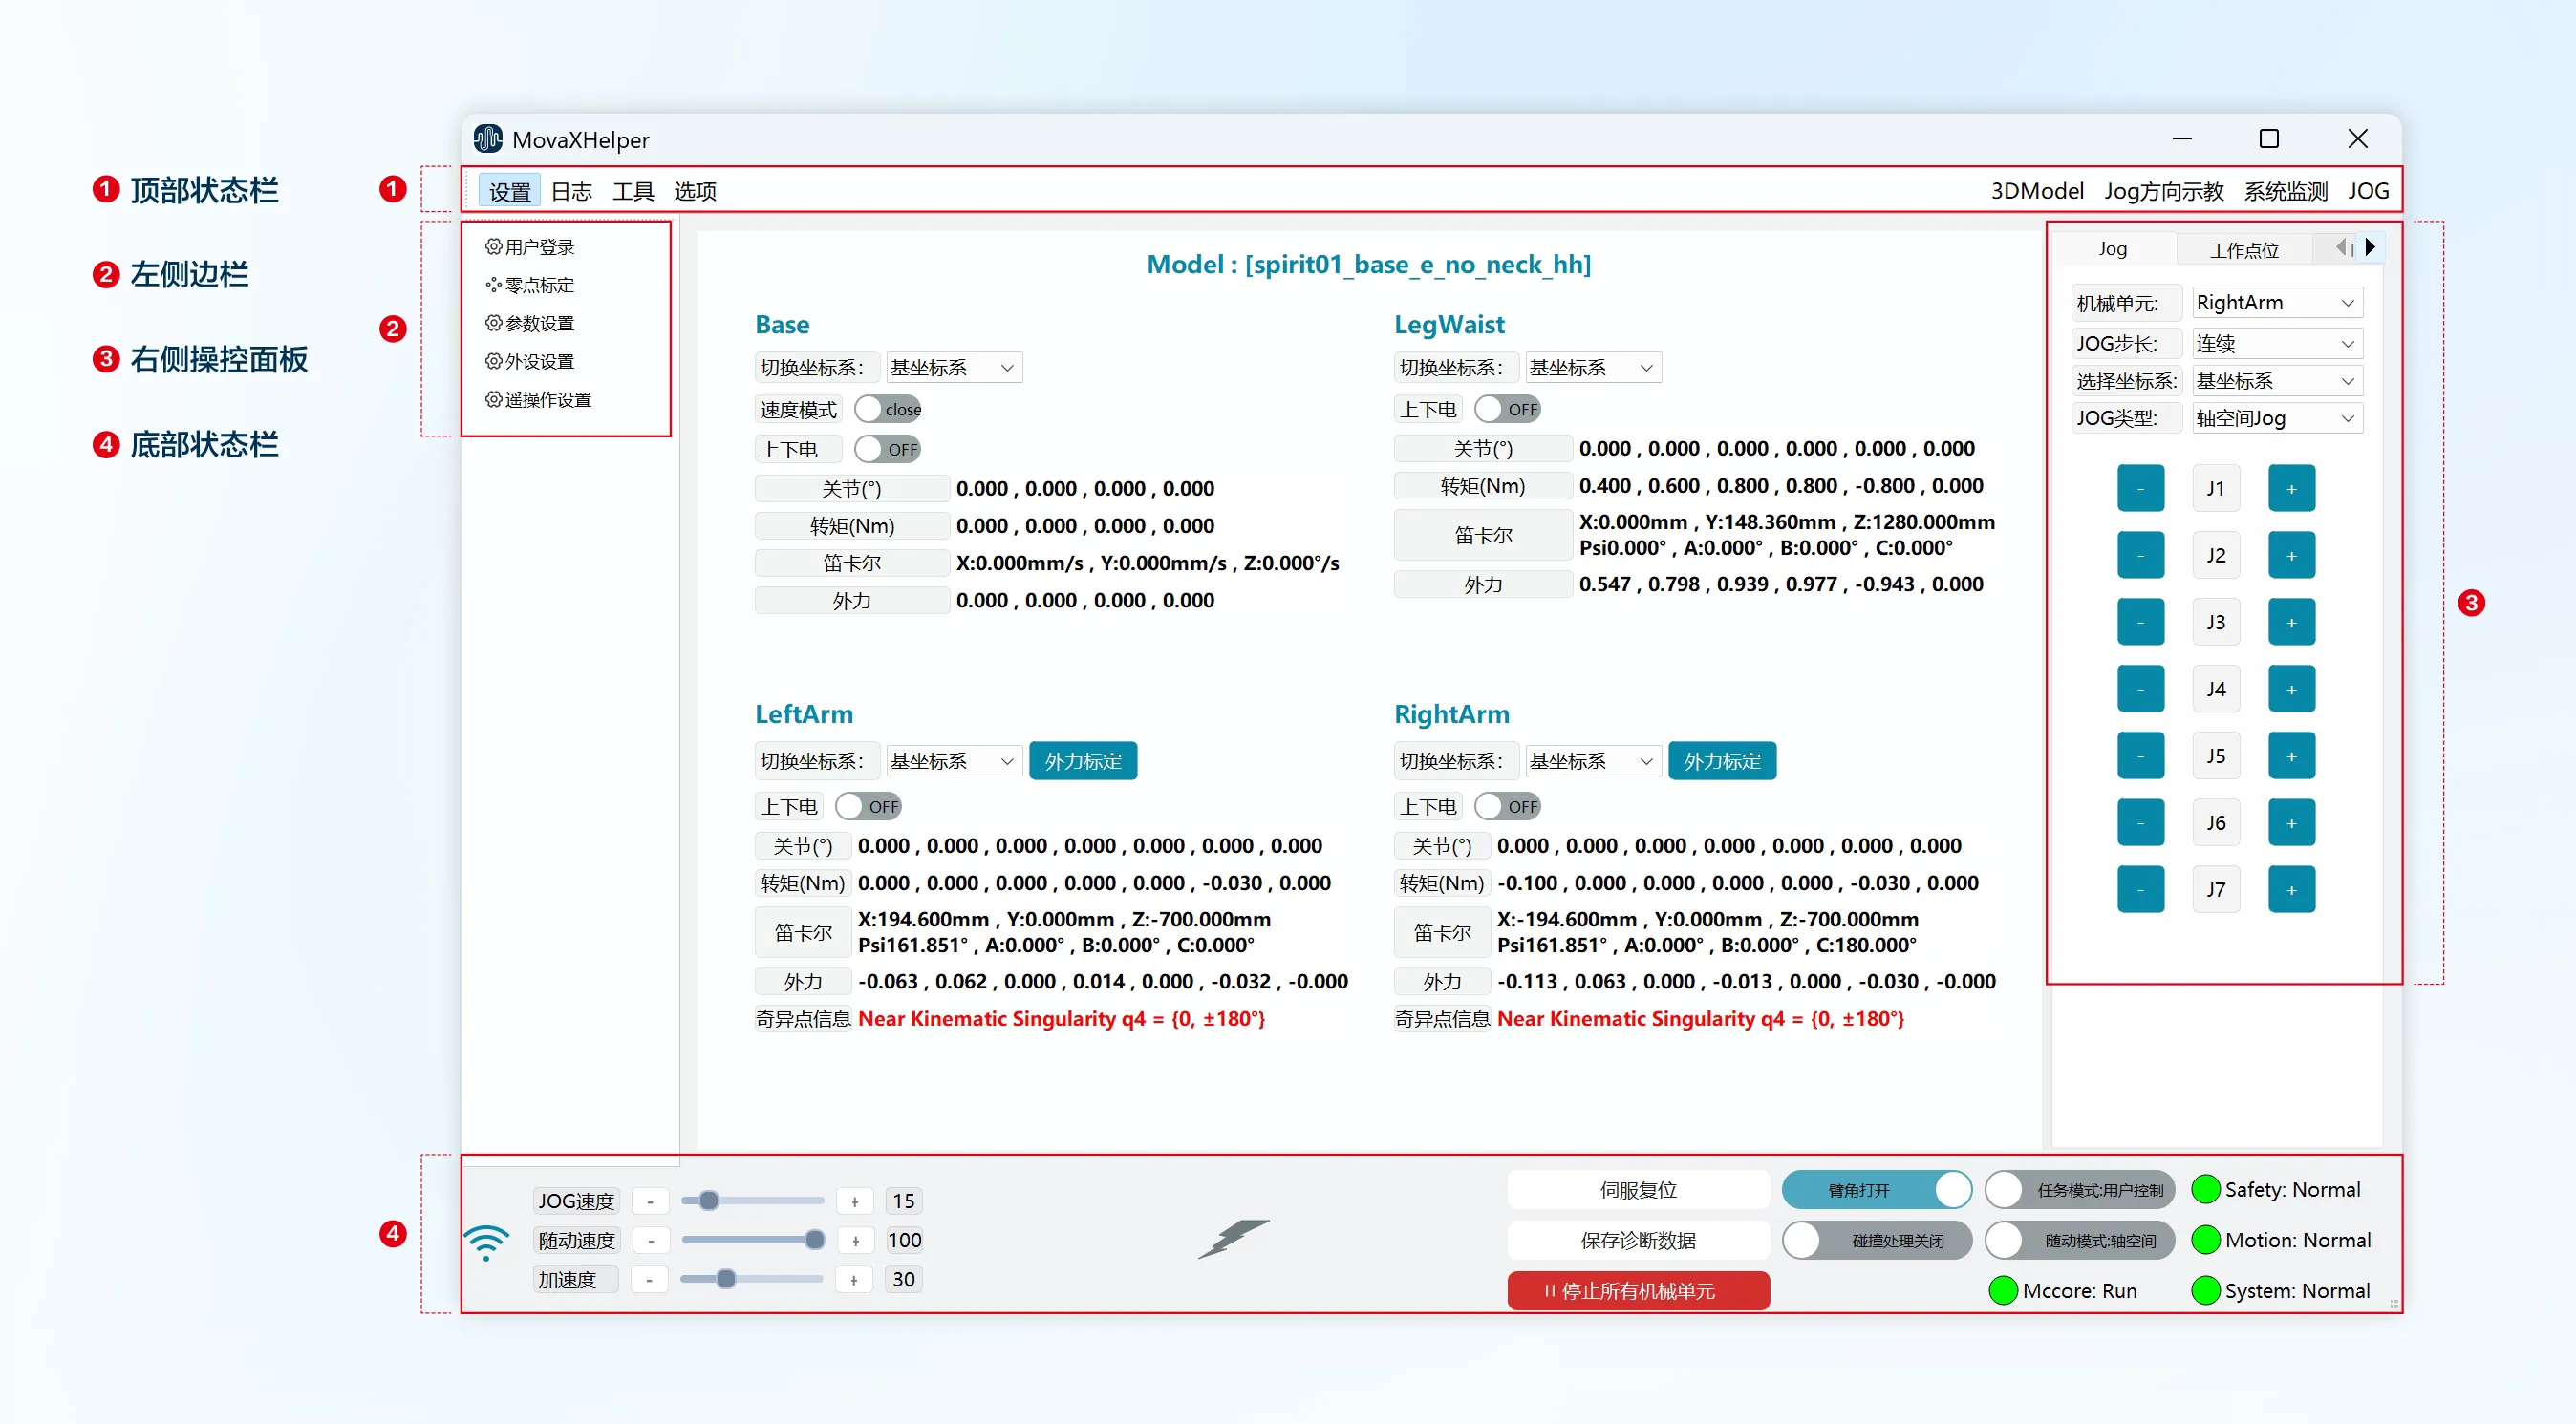Click the J6 plus jog button
The height and width of the screenshot is (1424, 2576).
(x=2292, y=823)
